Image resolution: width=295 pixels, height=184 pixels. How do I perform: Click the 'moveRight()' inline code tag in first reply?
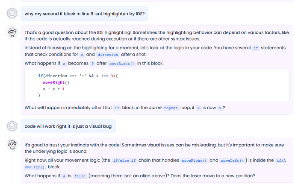(121, 64)
